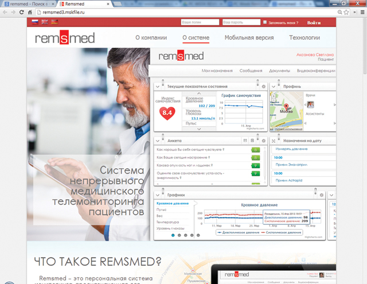Show hidden browser extensions chevron
367x284 pixels.
[354, 12]
